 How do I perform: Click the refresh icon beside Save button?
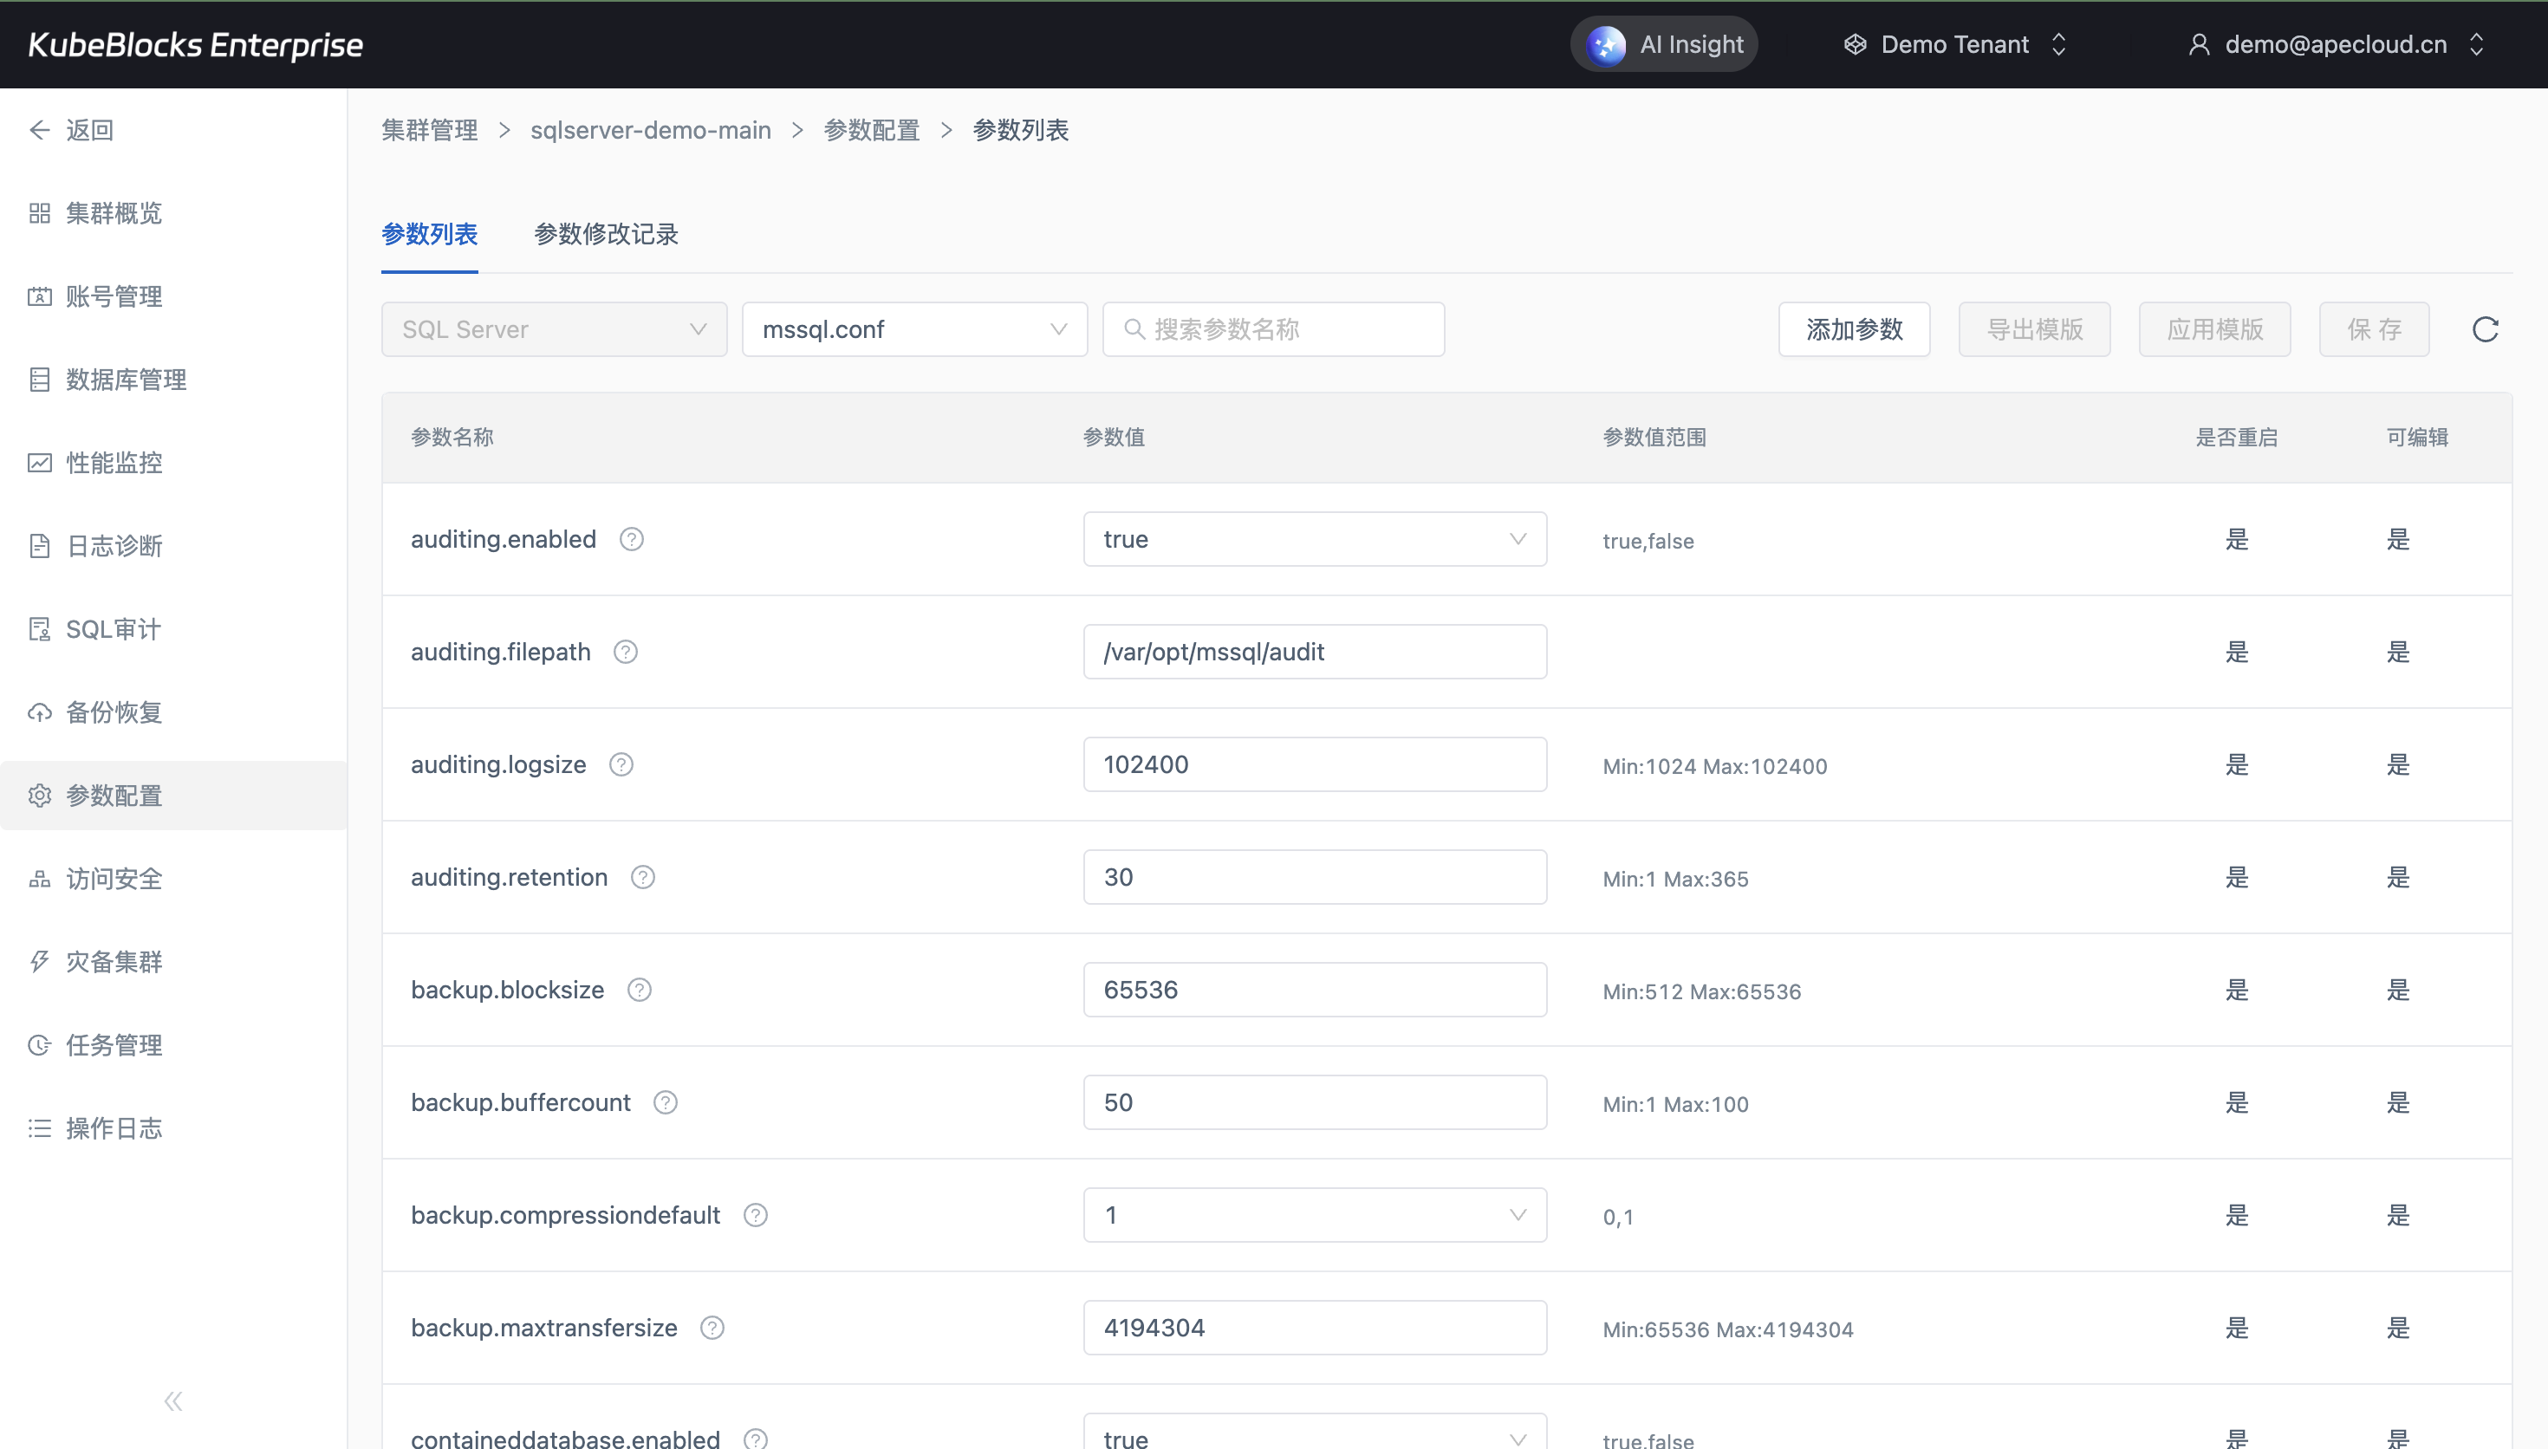[2485, 329]
